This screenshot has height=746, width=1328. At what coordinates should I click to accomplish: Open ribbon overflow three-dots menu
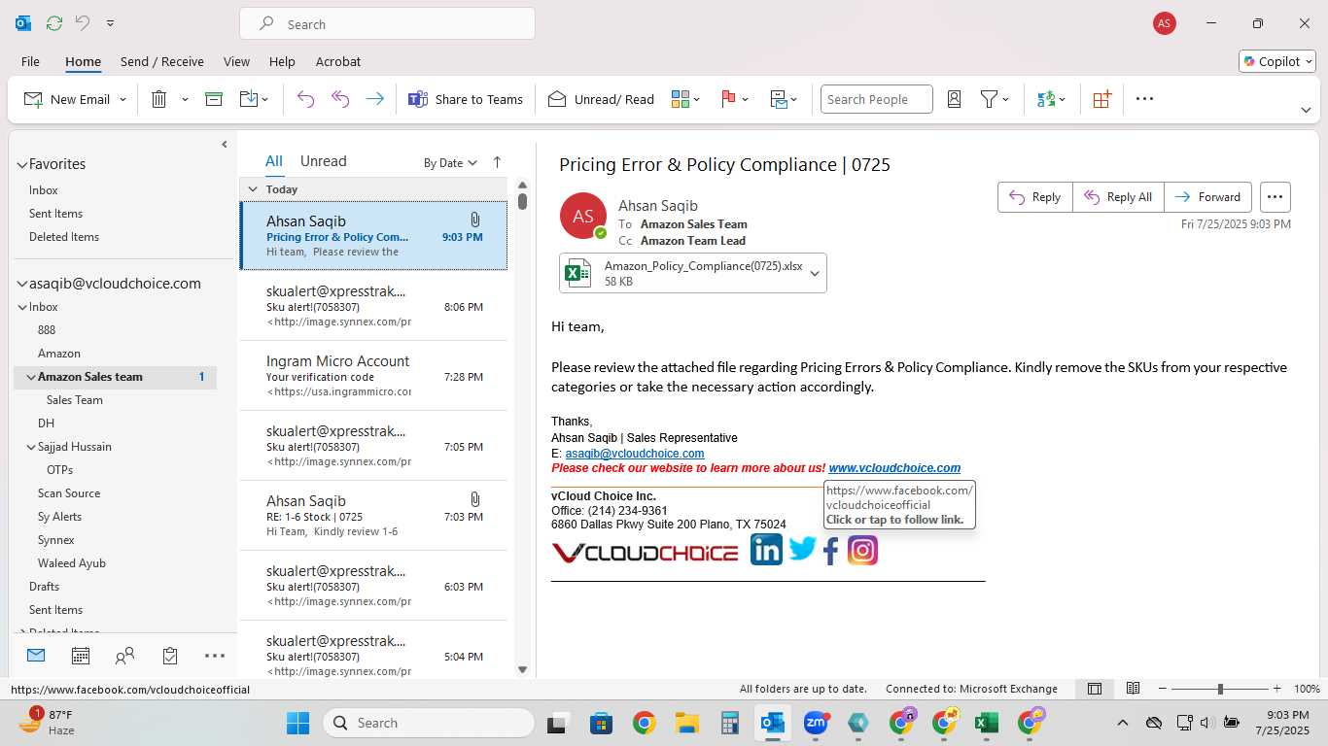pyautogui.click(x=1144, y=99)
